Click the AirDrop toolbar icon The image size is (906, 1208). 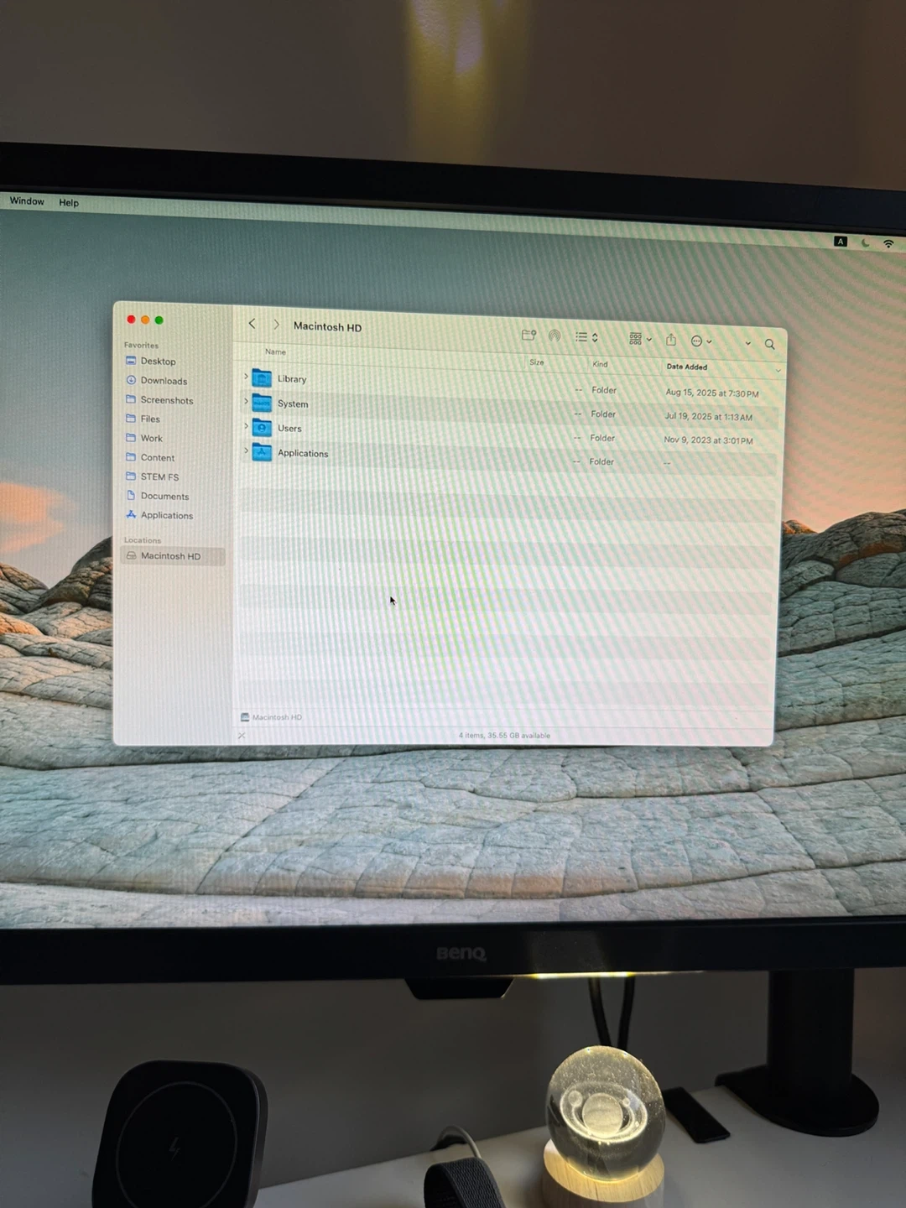555,336
